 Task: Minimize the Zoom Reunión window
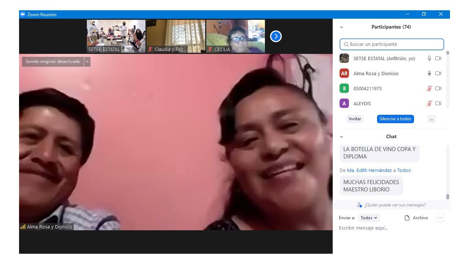[407, 14]
